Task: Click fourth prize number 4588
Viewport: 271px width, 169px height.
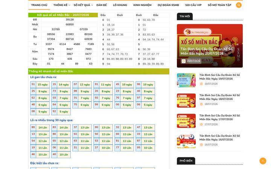Action: coord(76,44)
